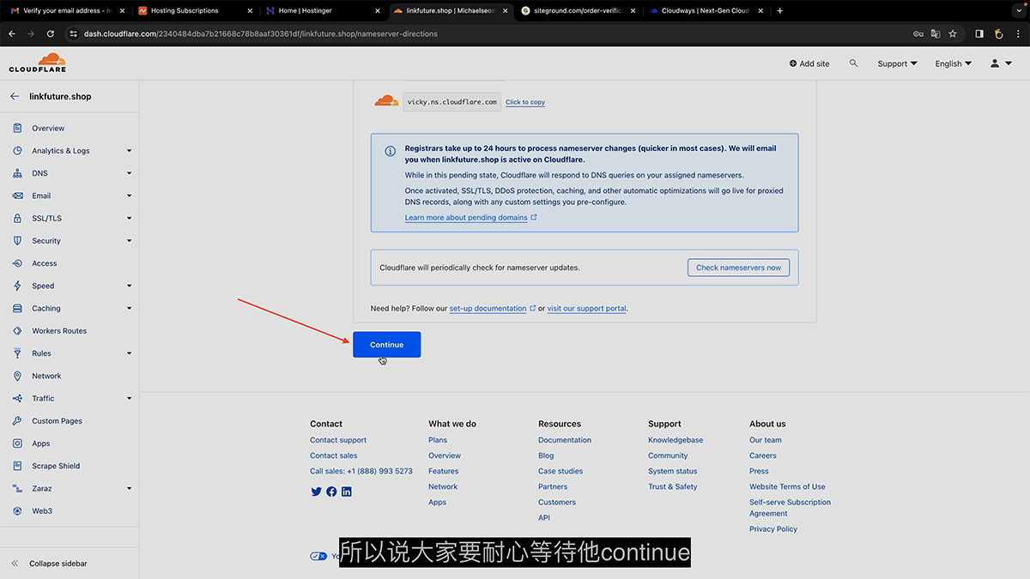Expand the Zaraz submenu arrow
1030x579 pixels.
click(x=129, y=489)
